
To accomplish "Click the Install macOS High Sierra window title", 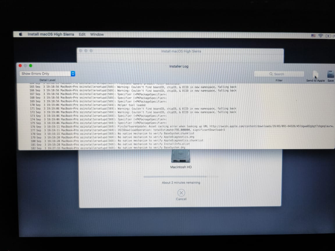I will (181, 51).
